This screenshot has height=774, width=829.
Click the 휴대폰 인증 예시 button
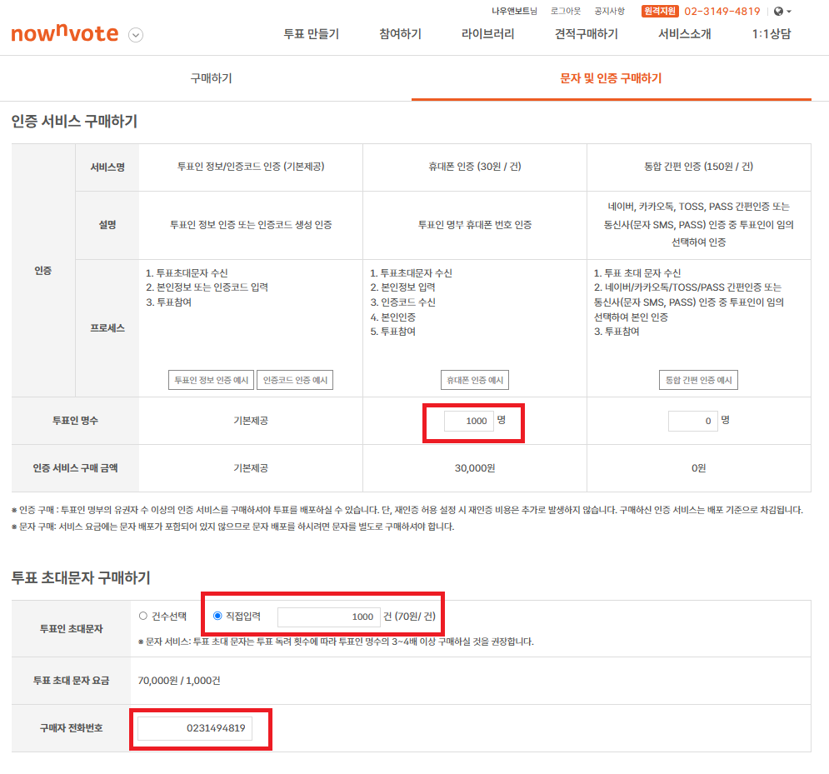(x=475, y=380)
